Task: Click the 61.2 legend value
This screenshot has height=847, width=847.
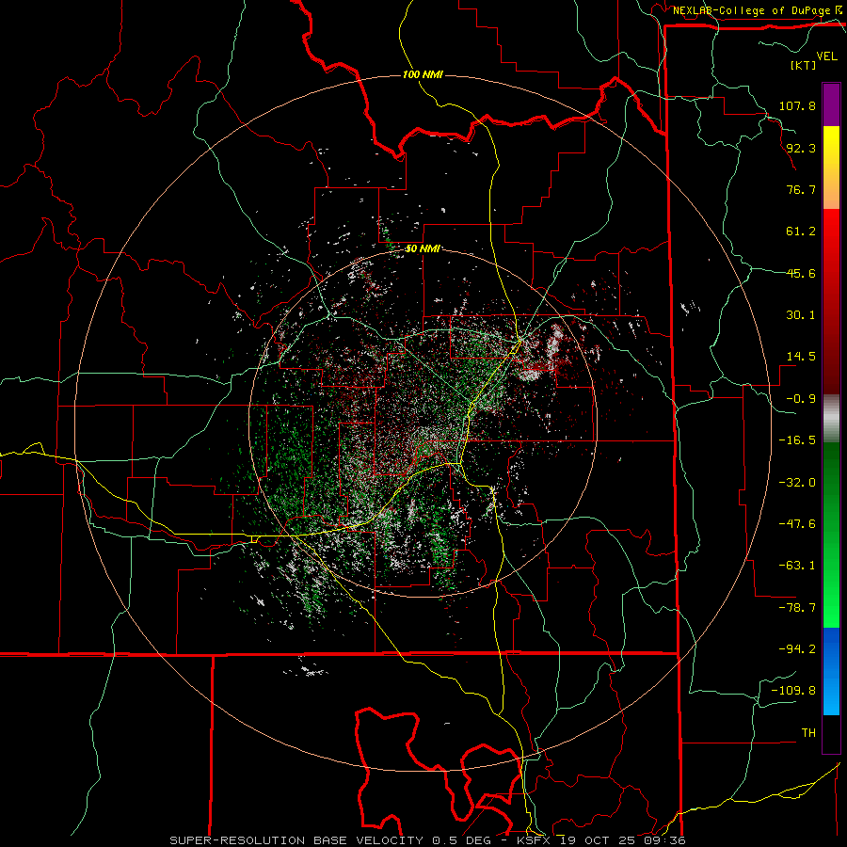Action: (x=801, y=232)
